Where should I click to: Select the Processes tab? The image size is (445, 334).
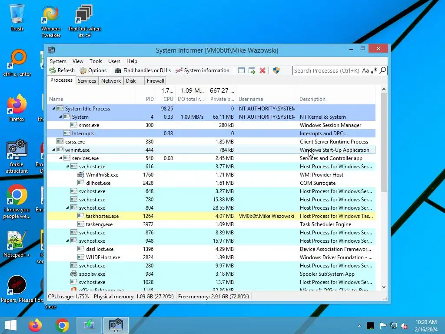coord(61,80)
